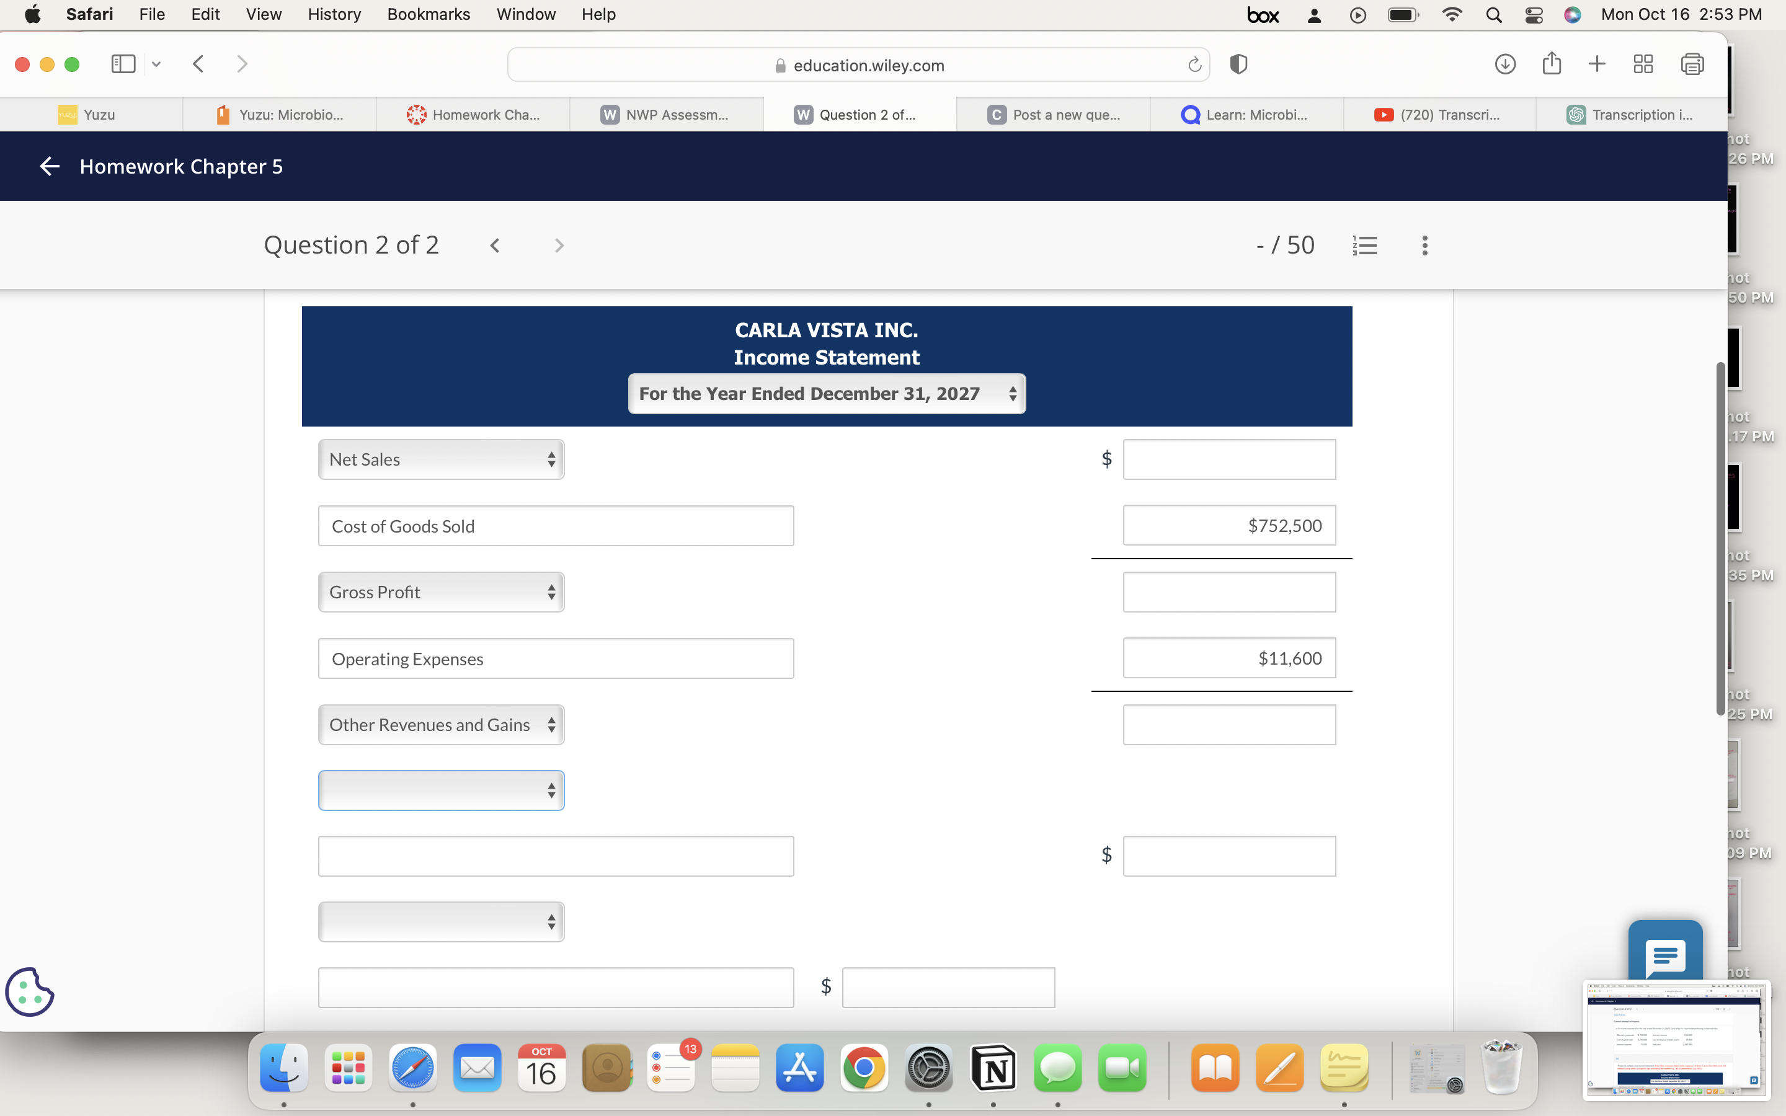Open the question list icon near the score
The width and height of the screenshot is (1786, 1116).
(x=1364, y=244)
